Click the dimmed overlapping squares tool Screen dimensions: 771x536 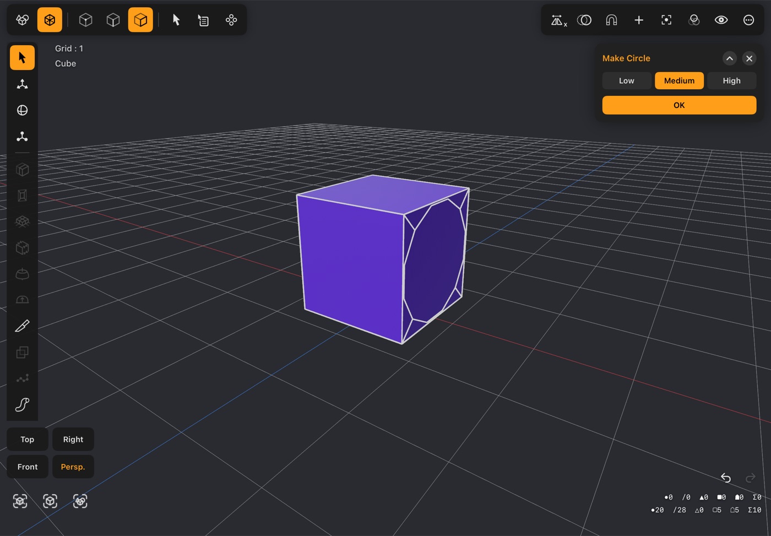[x=22, y=352]
